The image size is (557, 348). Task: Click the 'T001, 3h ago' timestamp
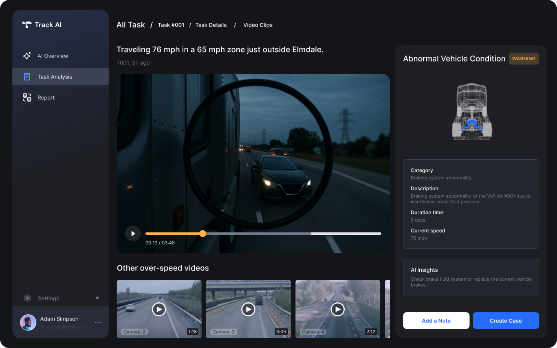pos(133,63)
